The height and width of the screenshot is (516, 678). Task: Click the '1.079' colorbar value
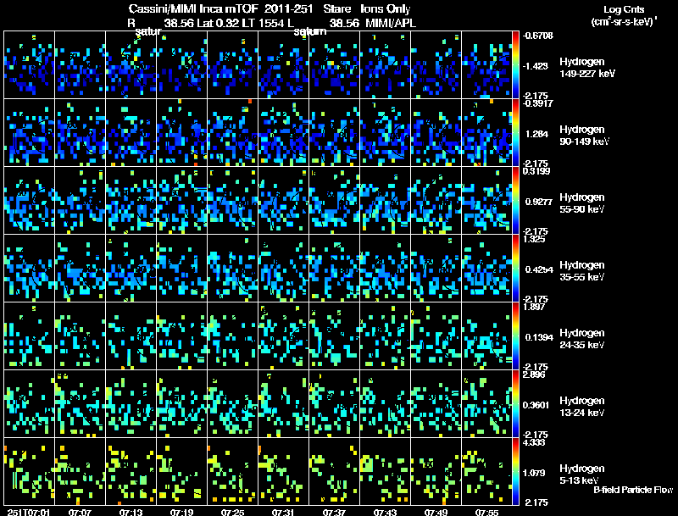point(534,474)
